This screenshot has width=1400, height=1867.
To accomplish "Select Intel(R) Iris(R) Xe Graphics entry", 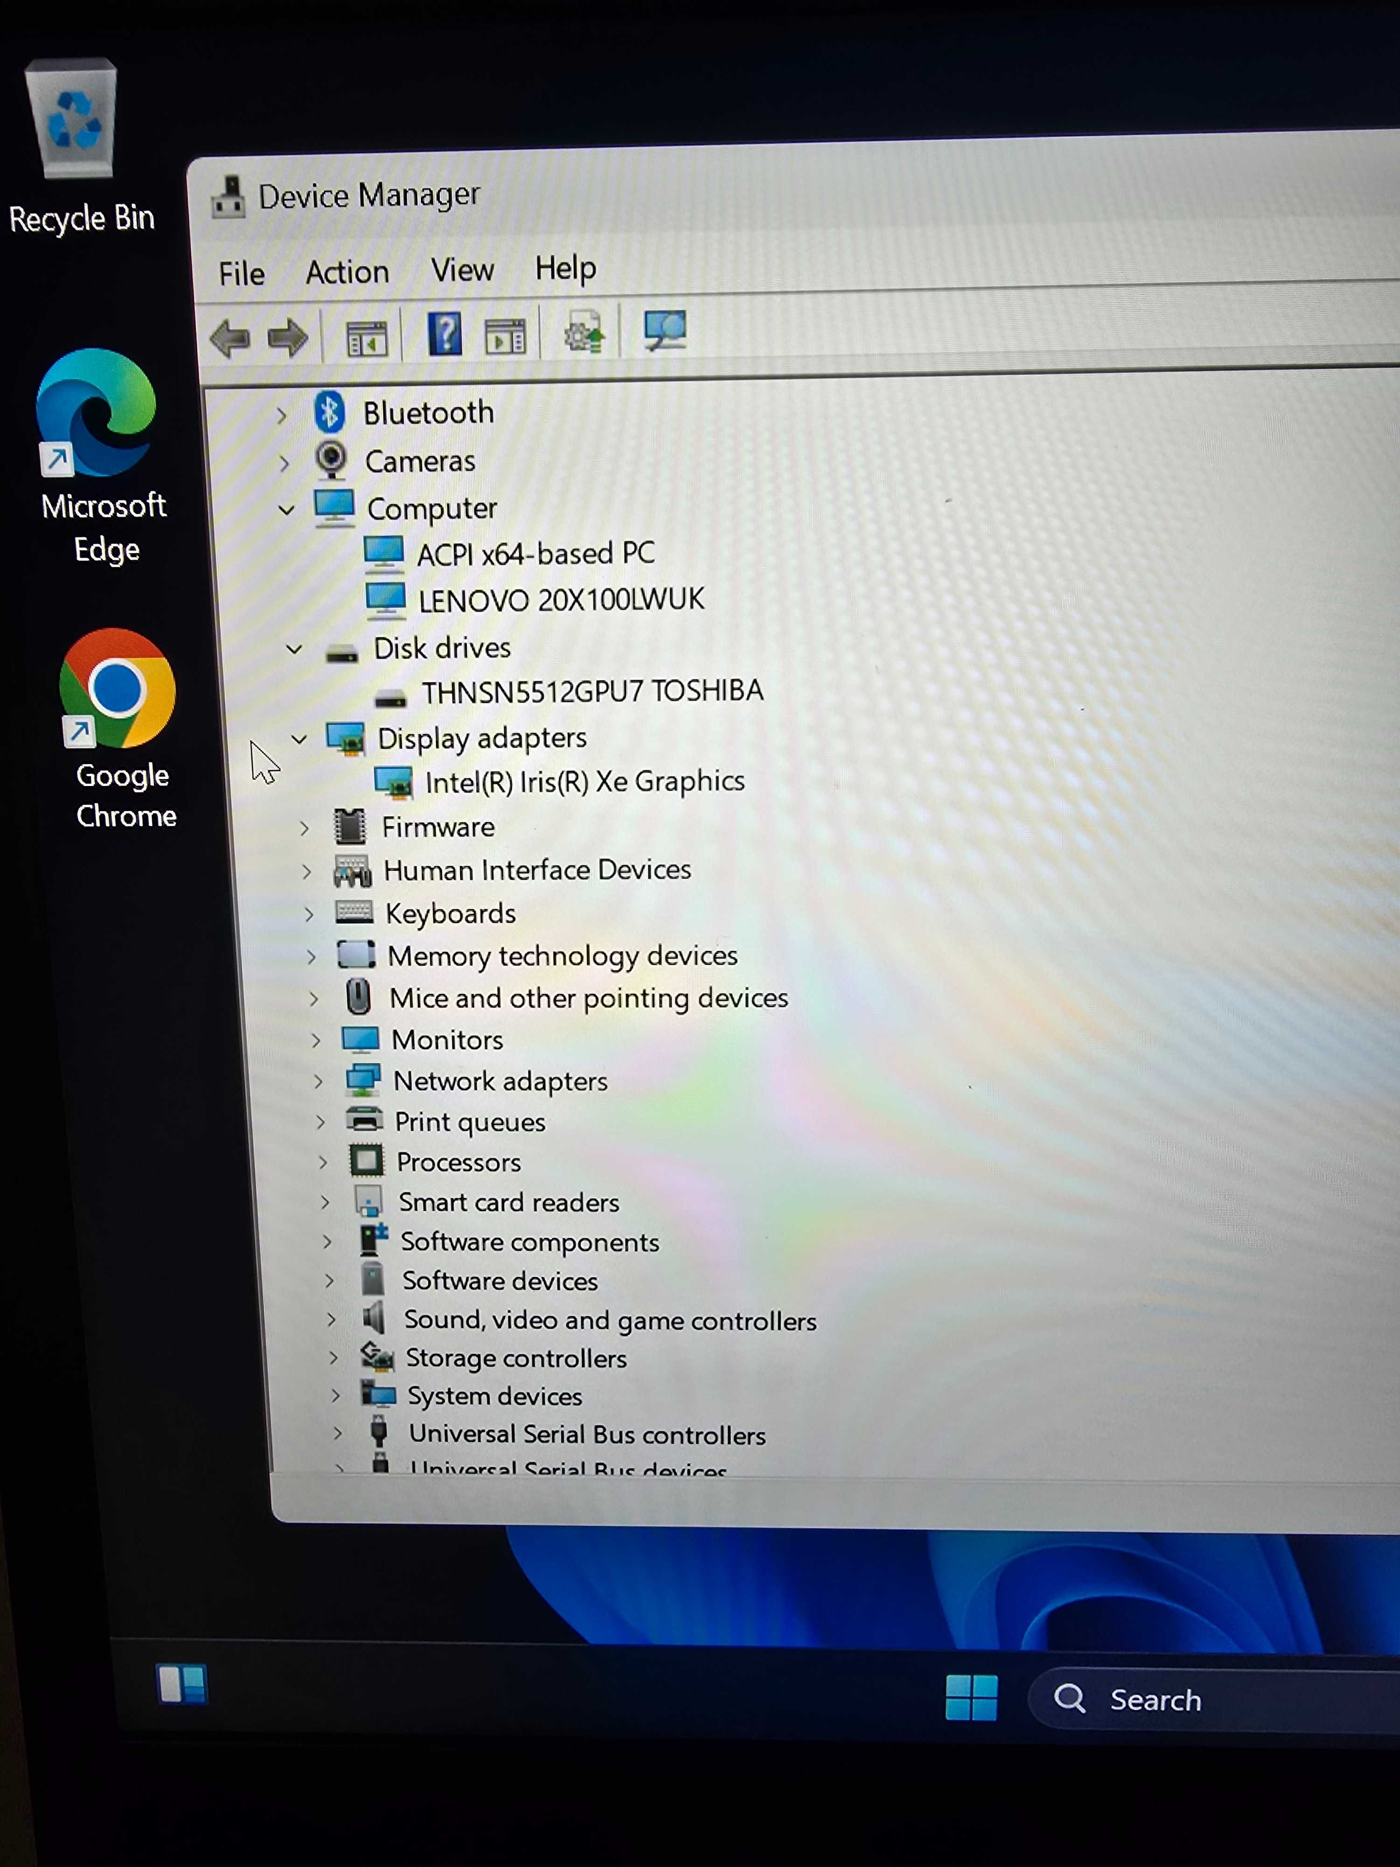I will pos(585,782).
